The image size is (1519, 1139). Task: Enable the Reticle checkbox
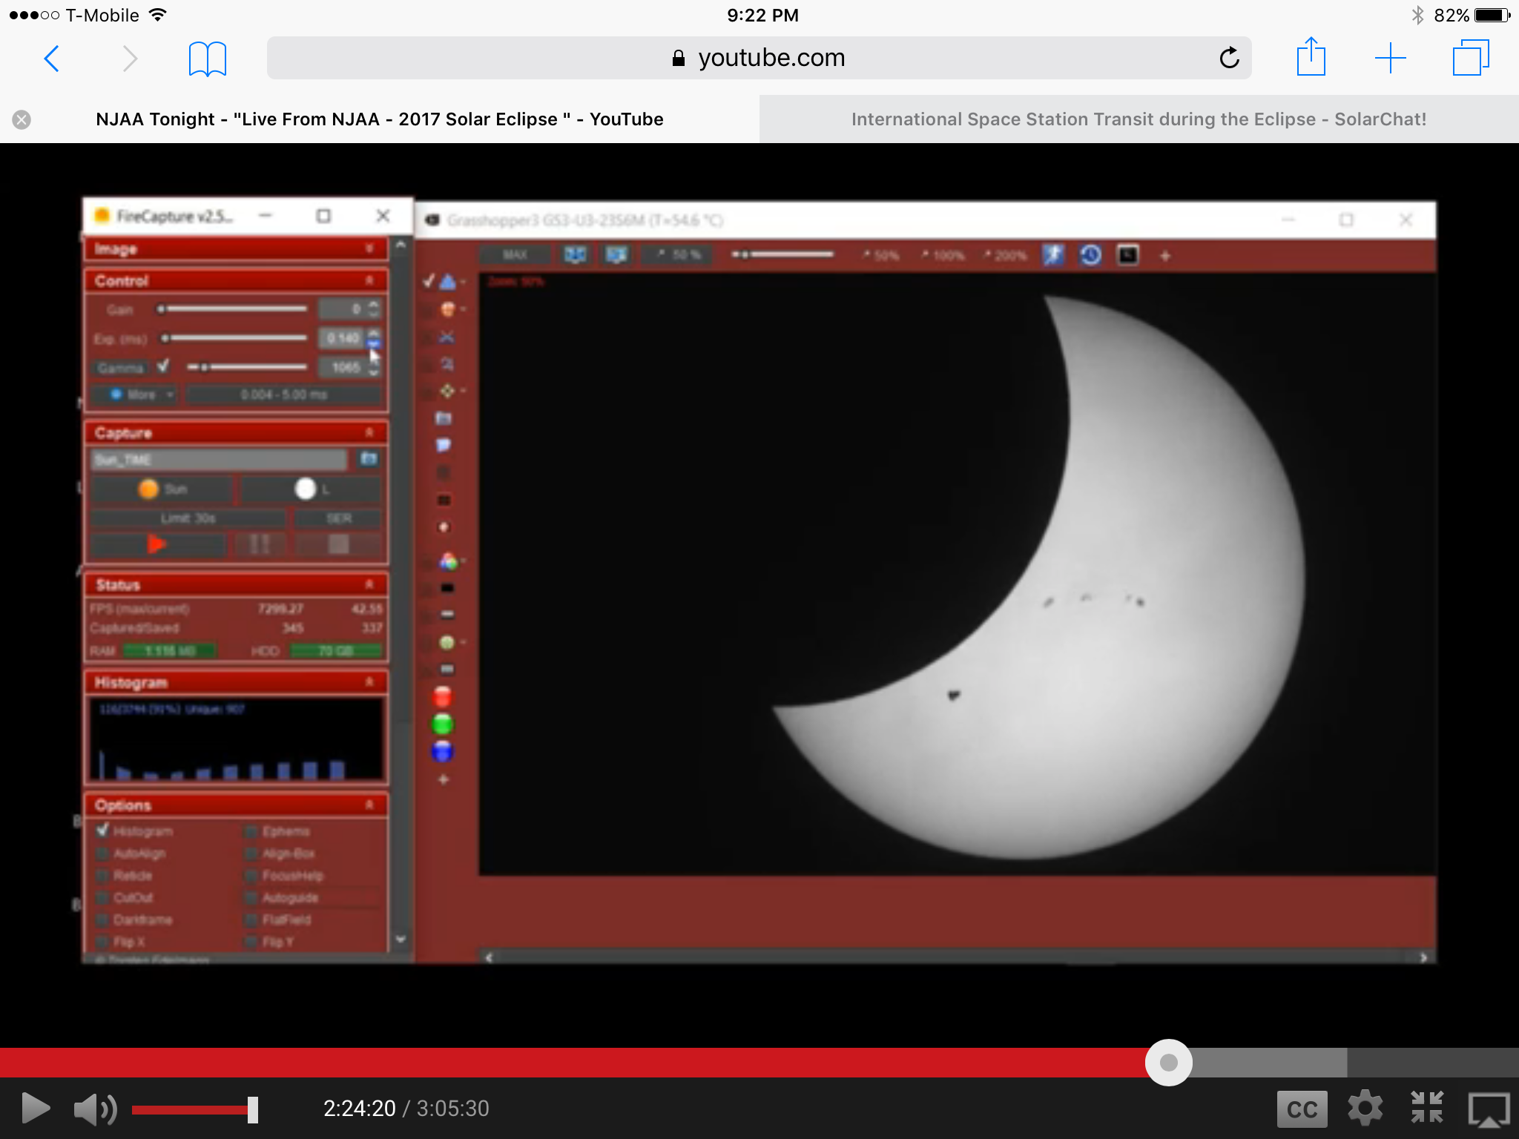coord(103,876)
